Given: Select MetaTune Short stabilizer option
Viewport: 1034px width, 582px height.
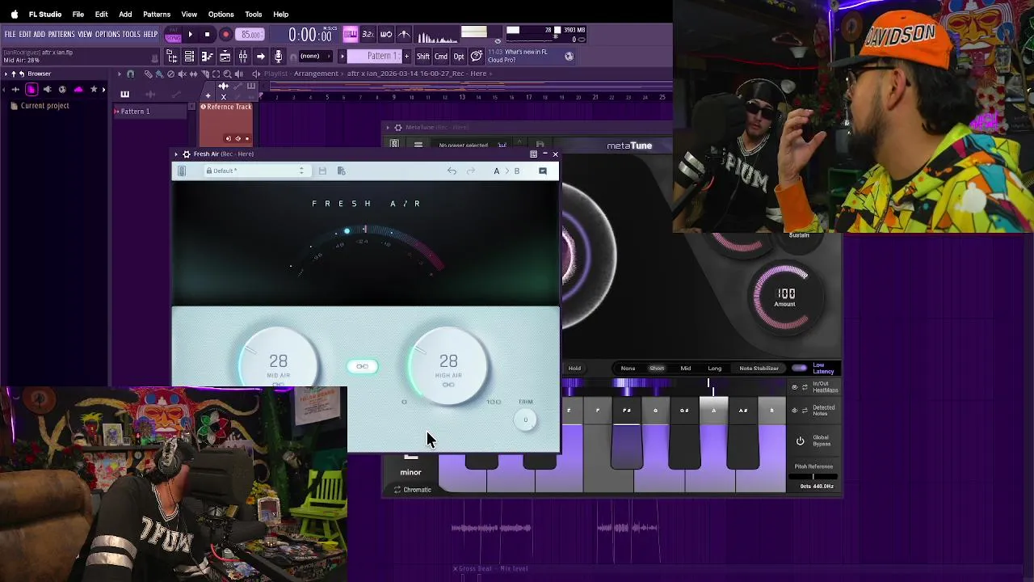Looking at the screenshot, I should (x=657, y=369).
